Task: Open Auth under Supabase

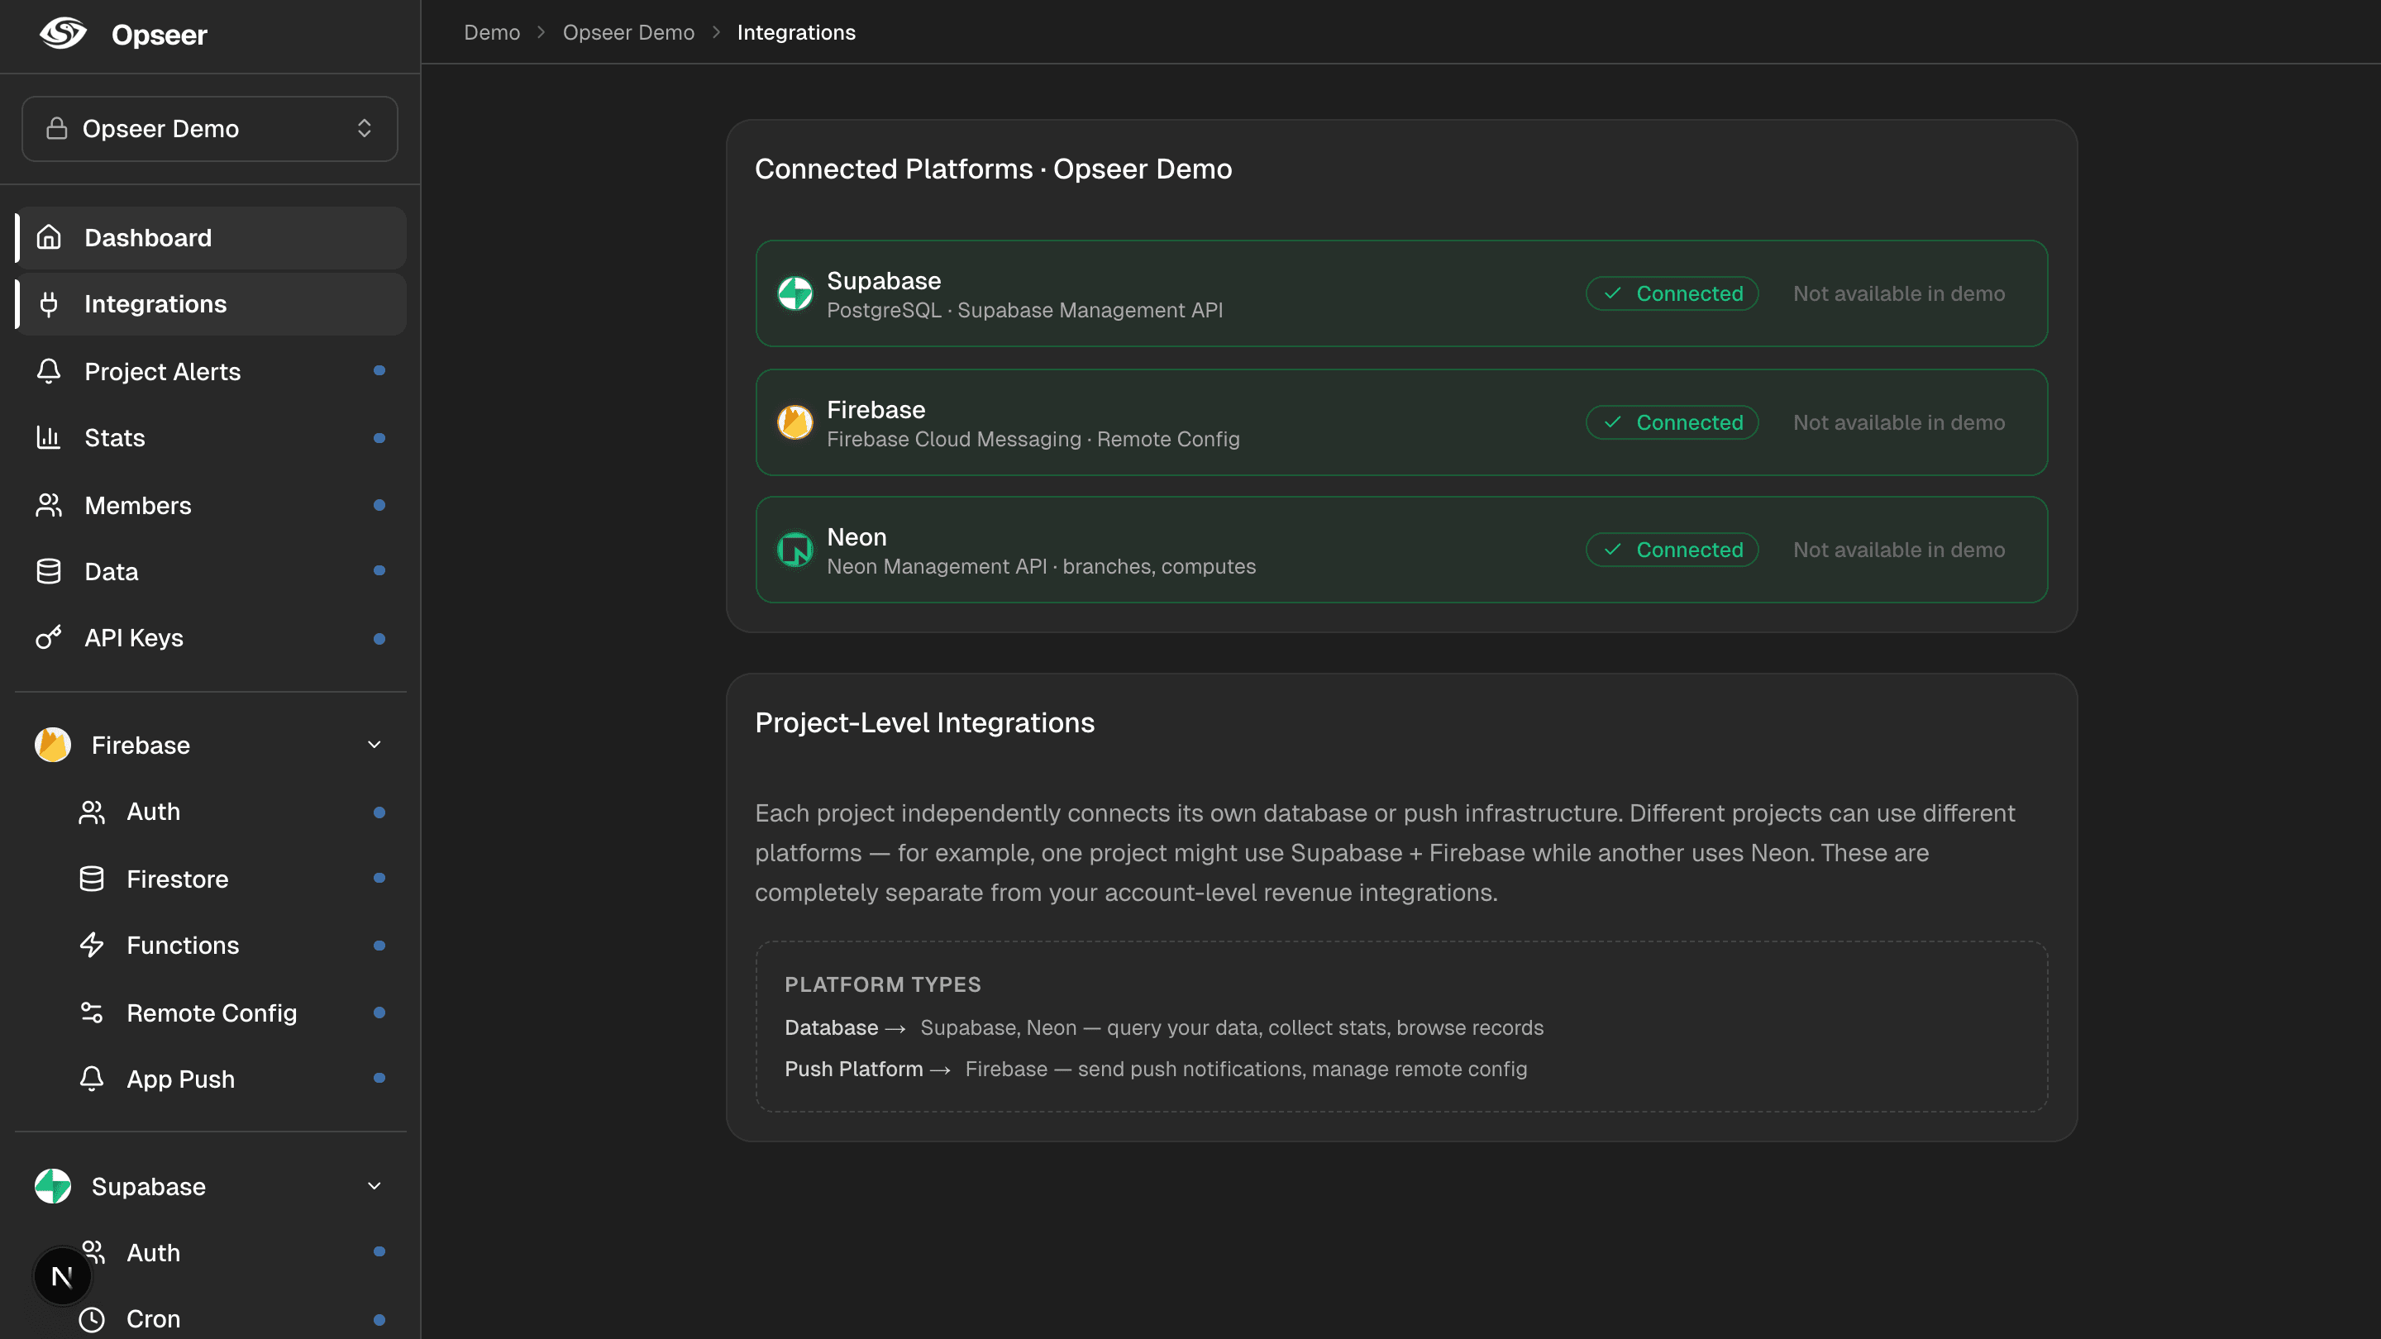Action: 231,1253
